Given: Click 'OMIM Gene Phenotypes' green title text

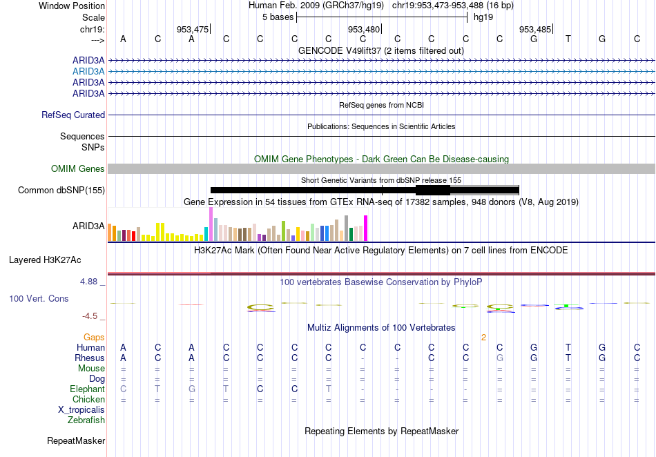Looking at the screenshot, I should [x=381, y=159].
